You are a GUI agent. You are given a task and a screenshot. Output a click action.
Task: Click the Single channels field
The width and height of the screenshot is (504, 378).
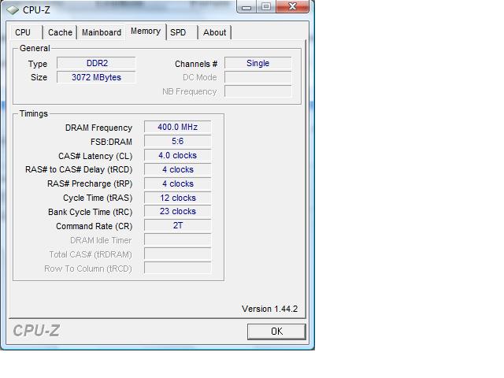click(x=258, y=63)
